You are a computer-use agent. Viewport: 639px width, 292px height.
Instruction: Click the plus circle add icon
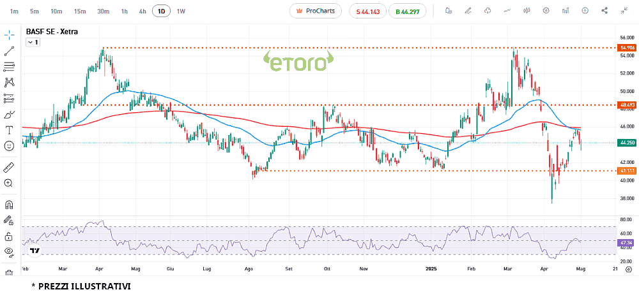[585, 11]
